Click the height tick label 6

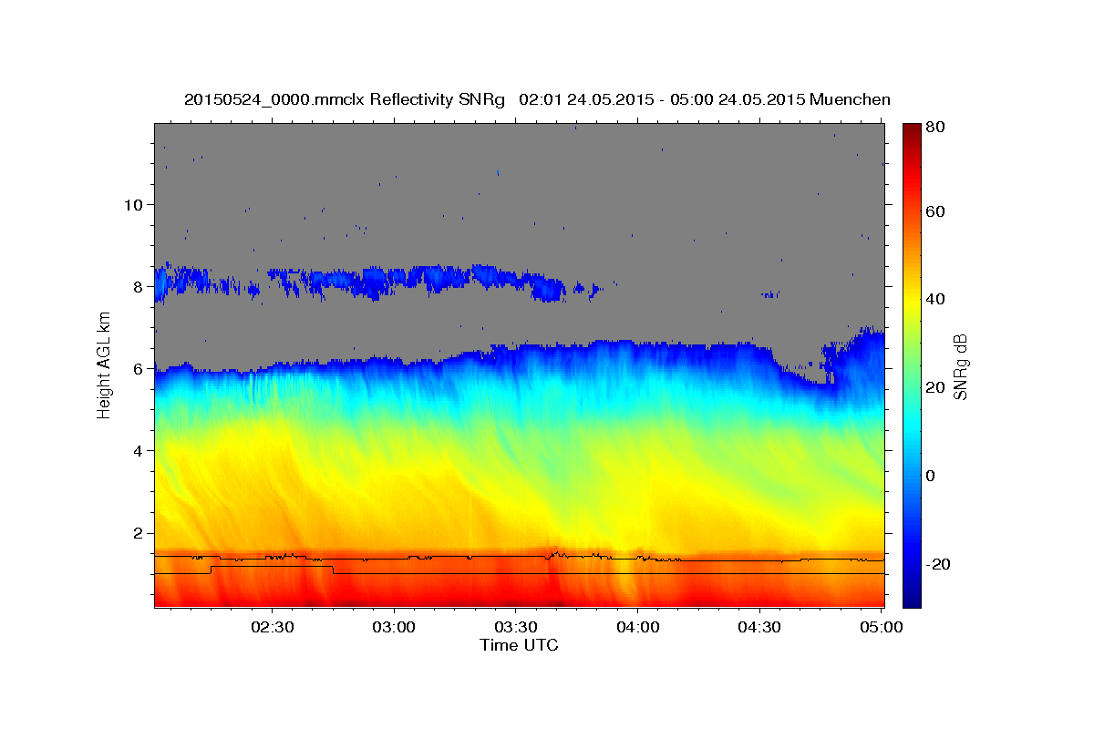(139, 368)
